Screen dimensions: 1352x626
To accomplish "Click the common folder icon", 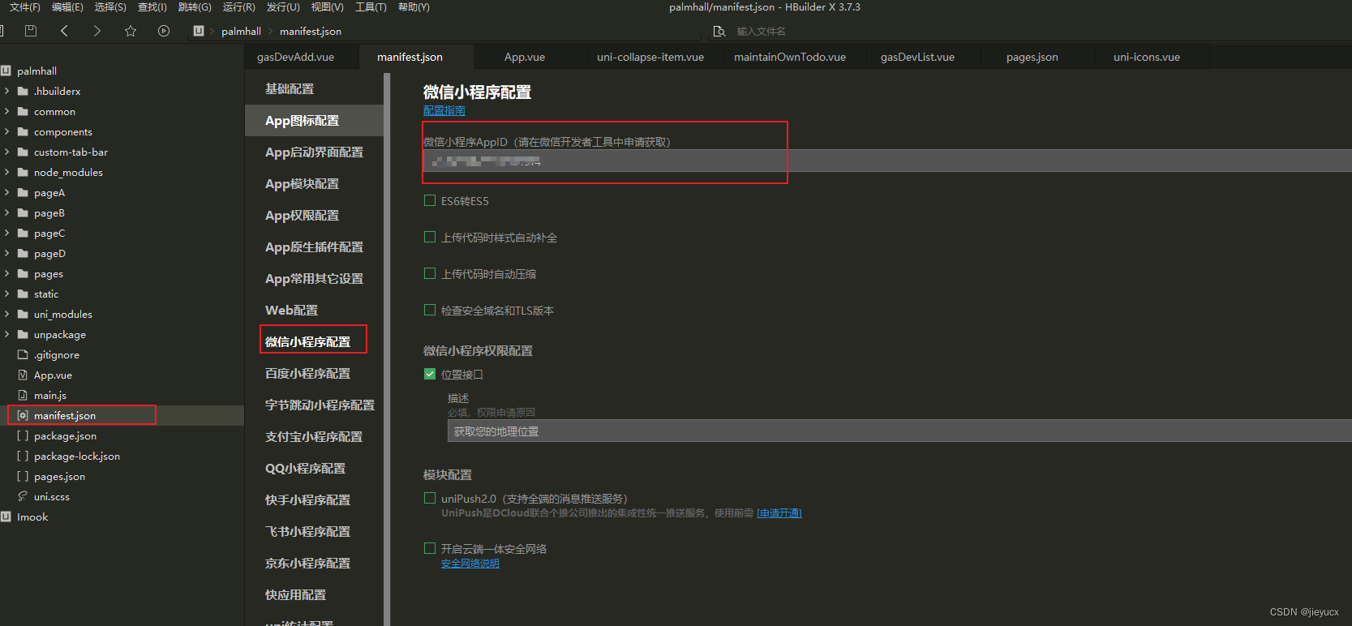I will [x=23, y=111].
